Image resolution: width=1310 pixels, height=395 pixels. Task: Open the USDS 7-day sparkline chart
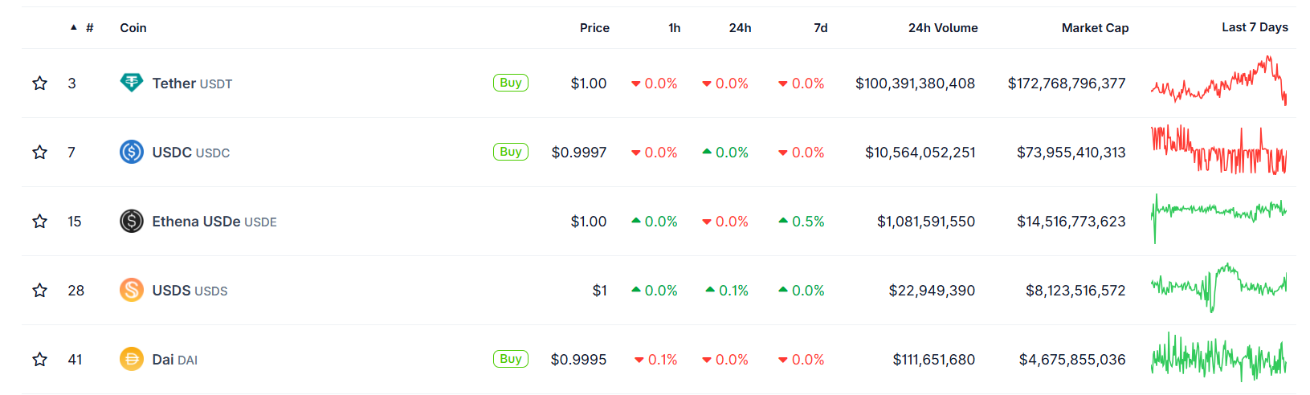point(1218,287)
